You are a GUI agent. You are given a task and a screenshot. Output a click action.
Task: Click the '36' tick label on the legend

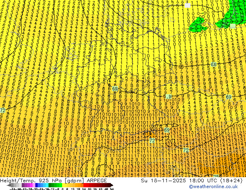pos(95,189)
